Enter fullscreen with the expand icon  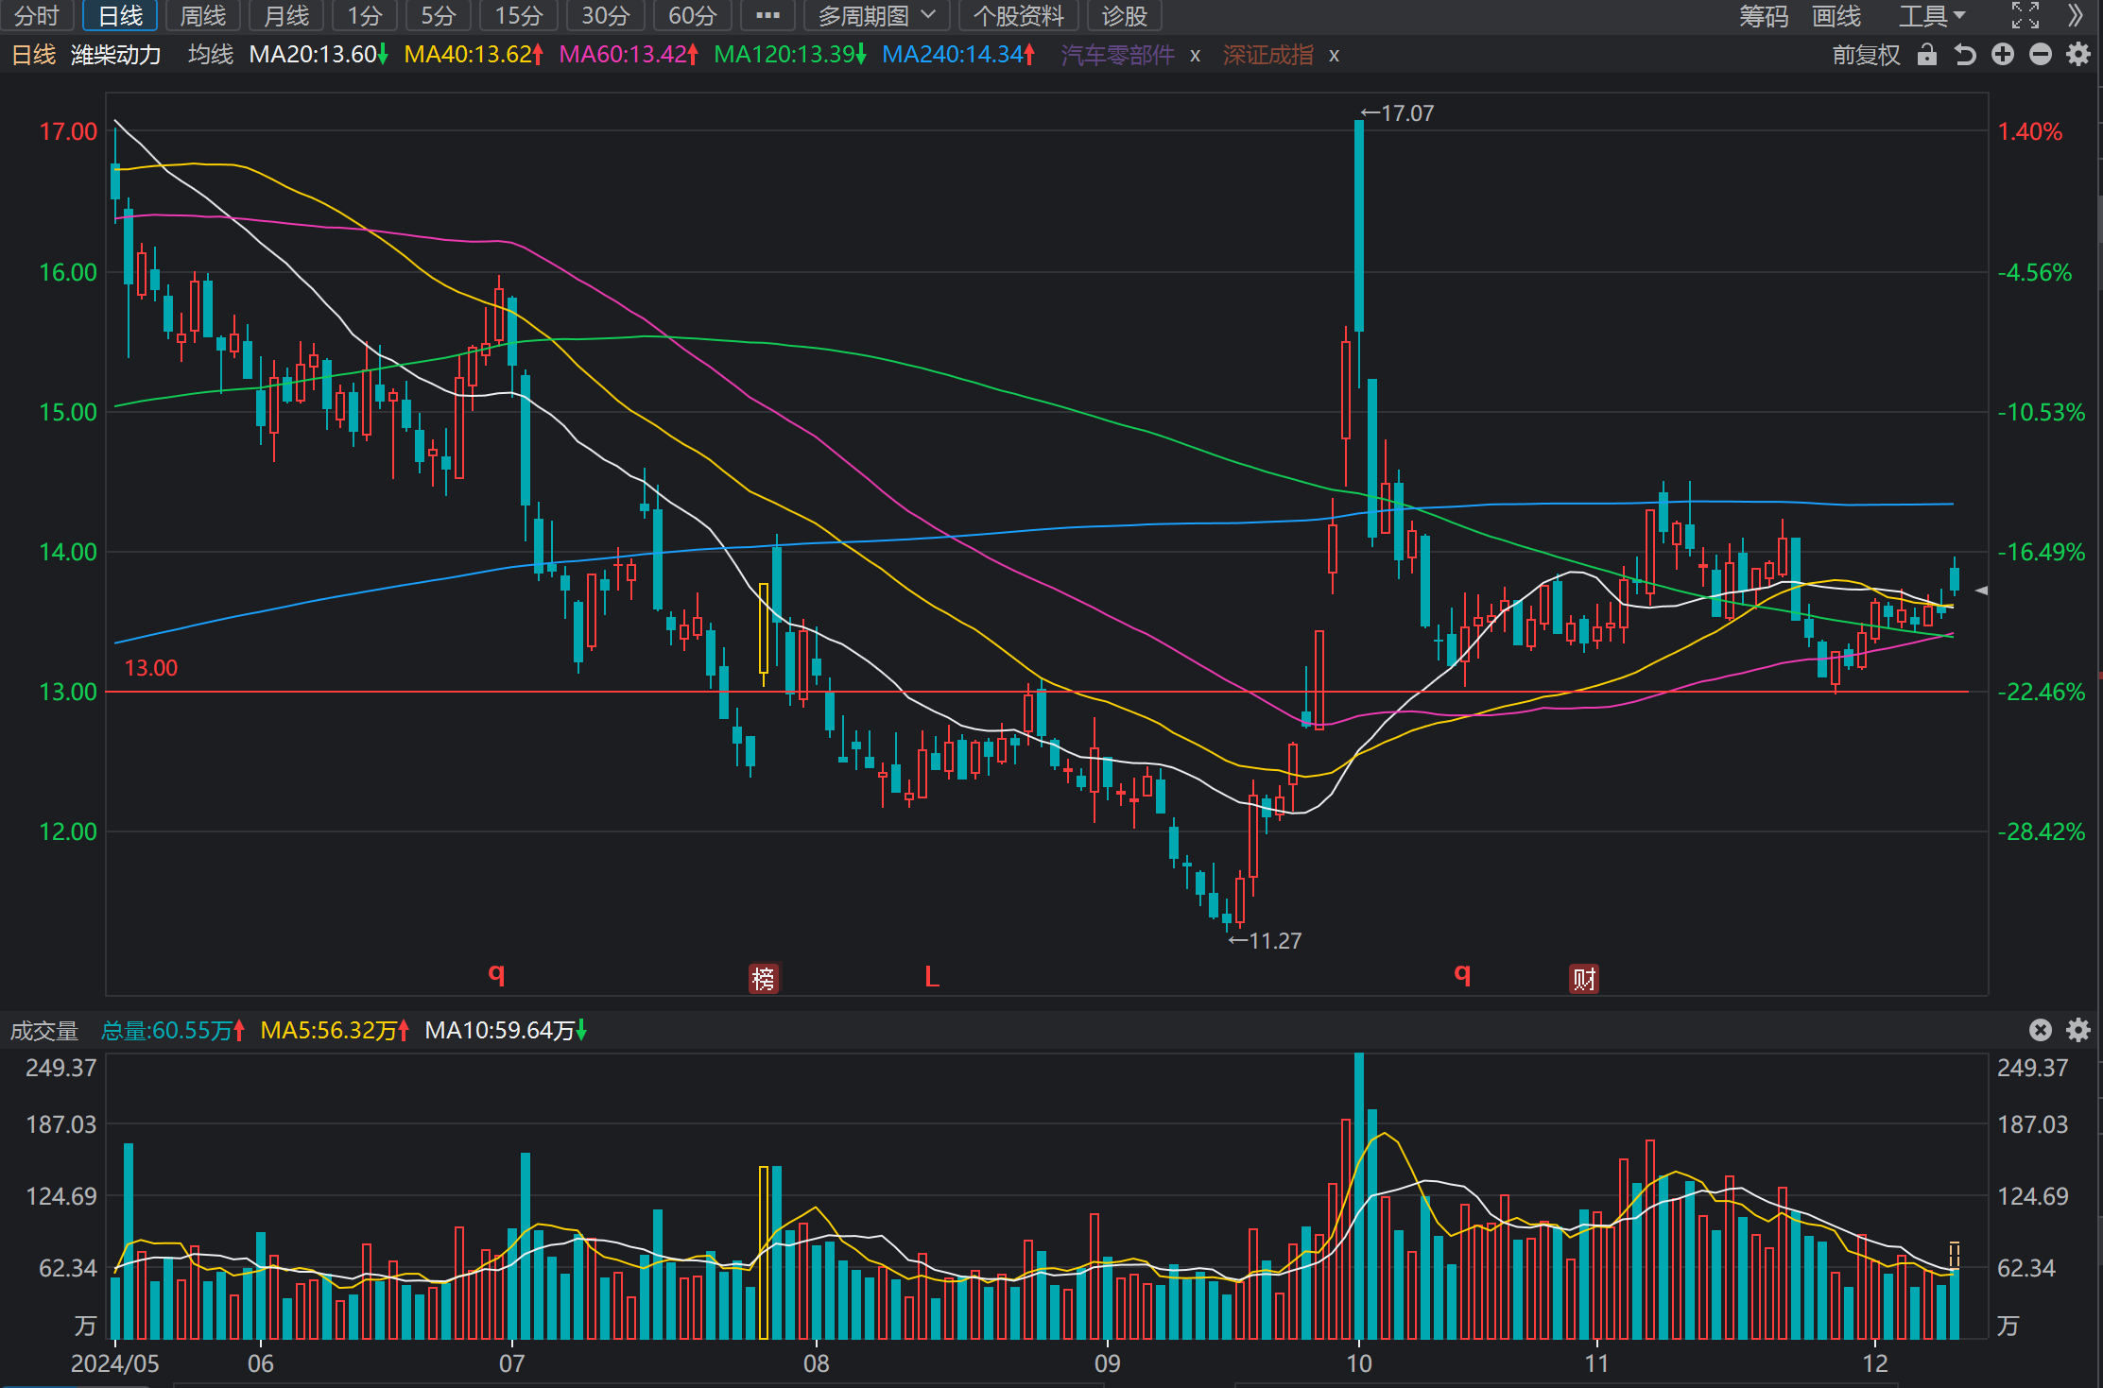2025,15
